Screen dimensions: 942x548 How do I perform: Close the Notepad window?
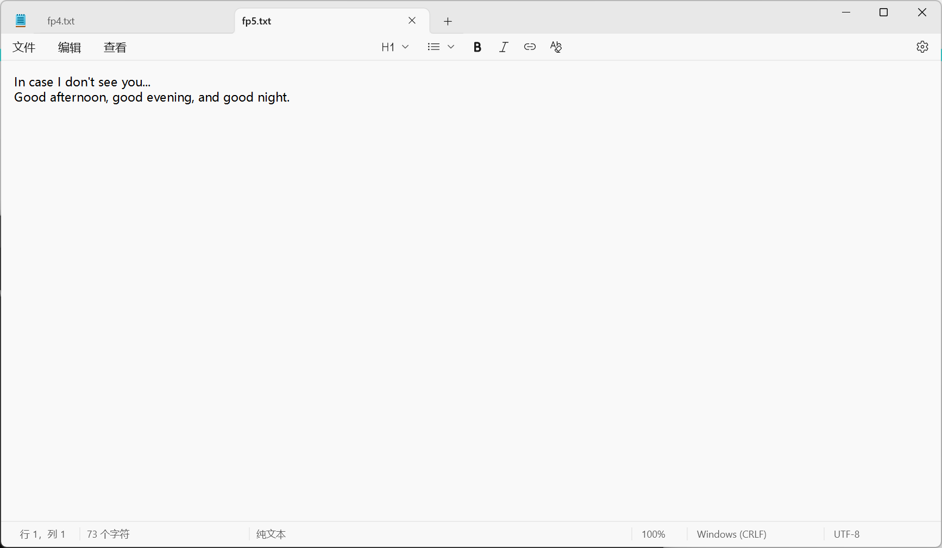[922, 12]
